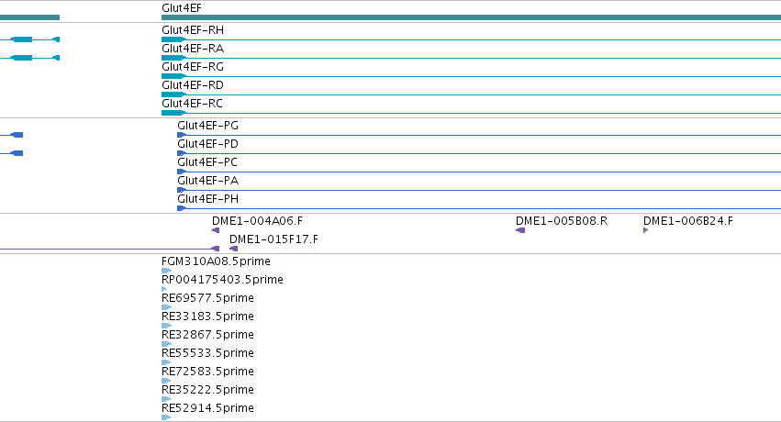
Task: Select the RE55533.5prime arrow glyph
Action: [166, 362]
